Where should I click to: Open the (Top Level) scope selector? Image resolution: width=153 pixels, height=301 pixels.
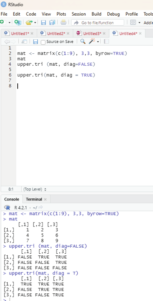[x=35, y=189]
